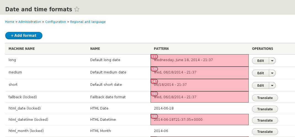The width and height of the screenshot is (295, 137).
Task: Expand dropdown arrow for medium format row
Action: [x=272, y=73]
